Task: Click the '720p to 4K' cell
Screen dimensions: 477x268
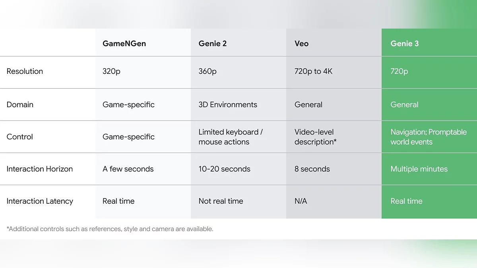Action: coord(313,71)
